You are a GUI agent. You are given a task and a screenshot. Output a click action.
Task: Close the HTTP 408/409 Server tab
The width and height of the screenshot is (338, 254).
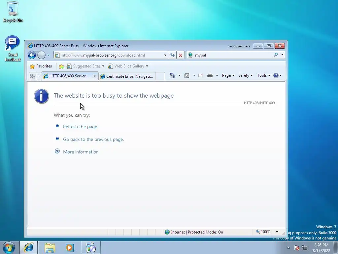click(x=94, y=76)
